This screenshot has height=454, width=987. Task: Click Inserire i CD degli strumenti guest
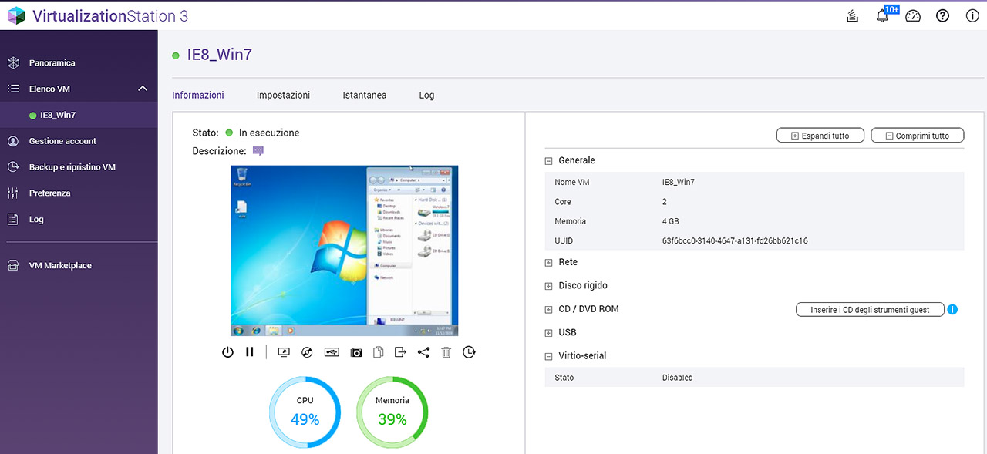[869, 310]
